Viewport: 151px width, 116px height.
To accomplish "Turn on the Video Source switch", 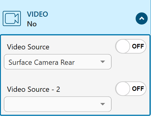I will 131,46.
